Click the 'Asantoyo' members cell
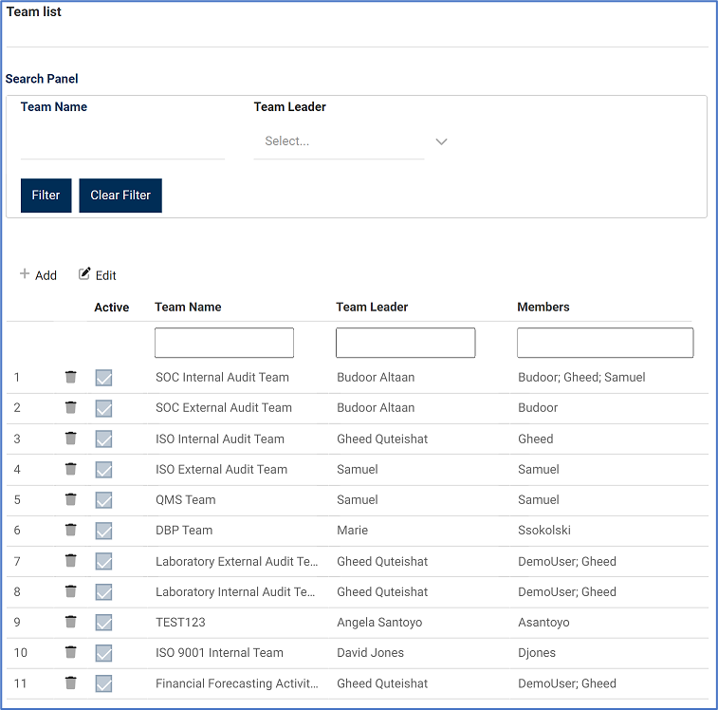Screen dimensions: 718x710 (543, 622)
